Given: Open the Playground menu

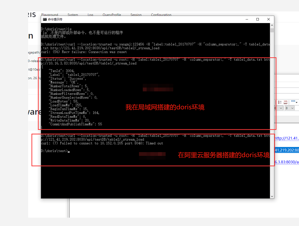Looking at the screenshot, I should tap(50, 15).
